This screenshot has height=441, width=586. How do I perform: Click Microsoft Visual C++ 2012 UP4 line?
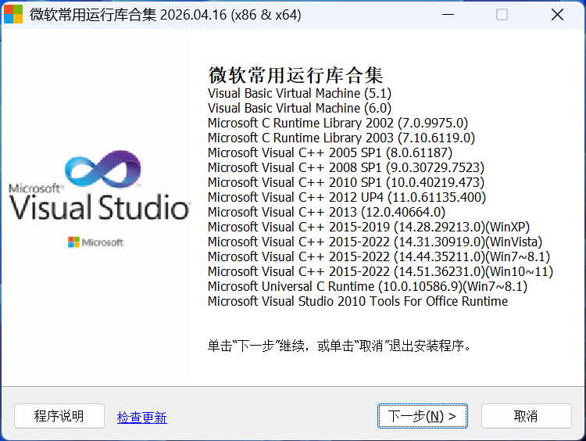tap(347, 197)
